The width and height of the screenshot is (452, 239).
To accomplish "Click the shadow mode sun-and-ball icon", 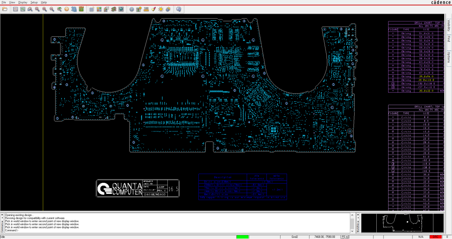I will (168, 9).
